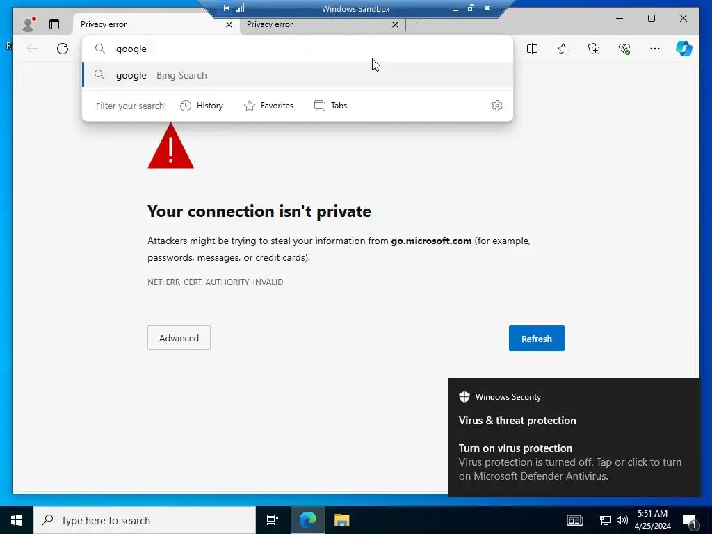
Task: Click the volume speaker tray icon
Action: [x=622, y=520]
